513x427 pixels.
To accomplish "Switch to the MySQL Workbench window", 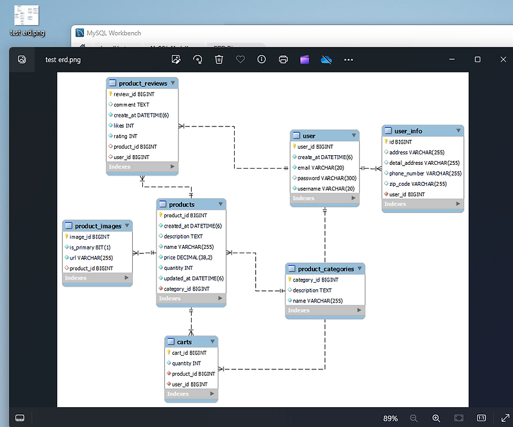I will [128, 32].
